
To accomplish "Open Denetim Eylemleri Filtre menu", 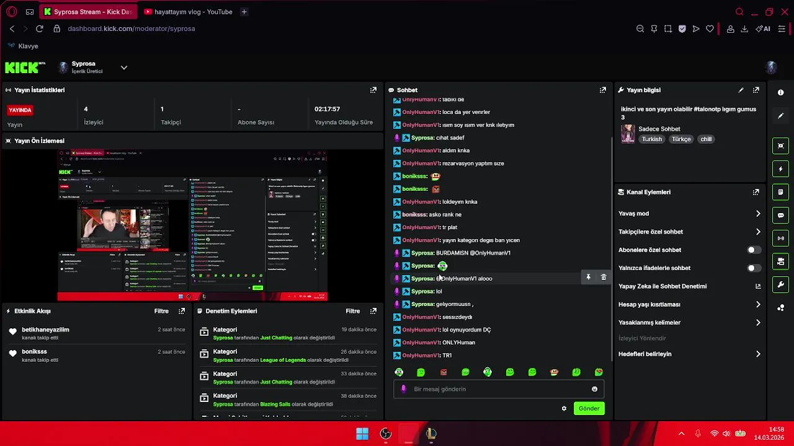I will click(353, 311).
